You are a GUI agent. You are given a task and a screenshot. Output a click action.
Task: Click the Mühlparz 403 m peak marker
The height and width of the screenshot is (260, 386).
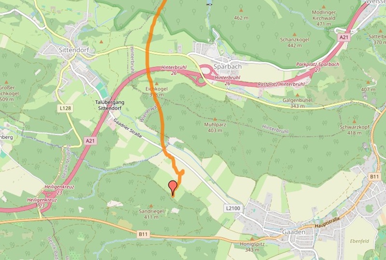[x=215, y=119]
